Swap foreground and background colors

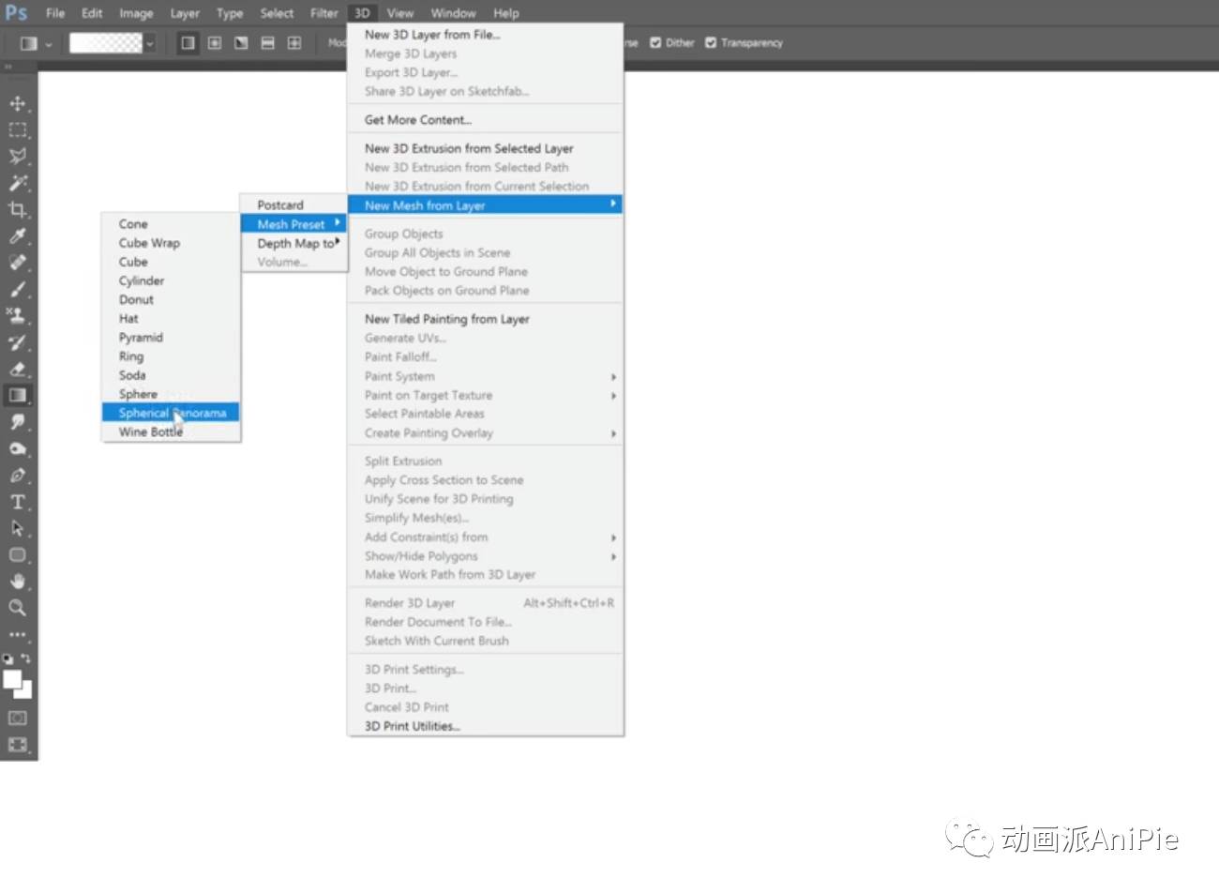coord(26,658)
